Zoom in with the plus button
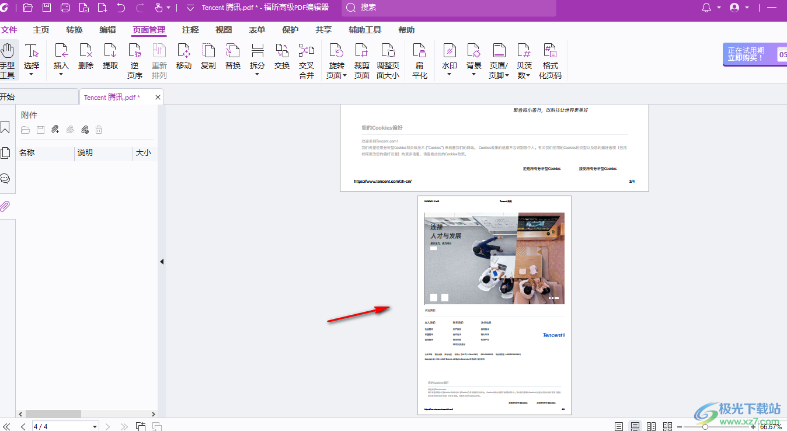Viewport: 787px width, 431px height. click(x=753, y=427)
